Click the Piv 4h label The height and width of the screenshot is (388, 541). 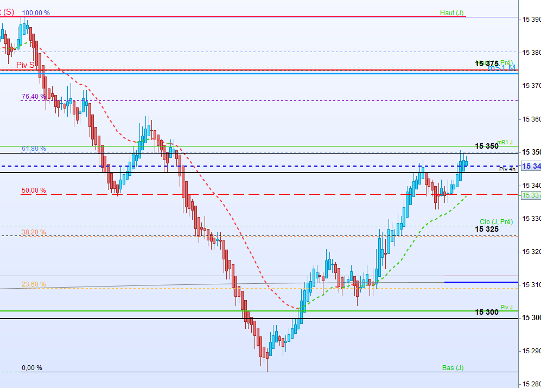pos(507,169)
